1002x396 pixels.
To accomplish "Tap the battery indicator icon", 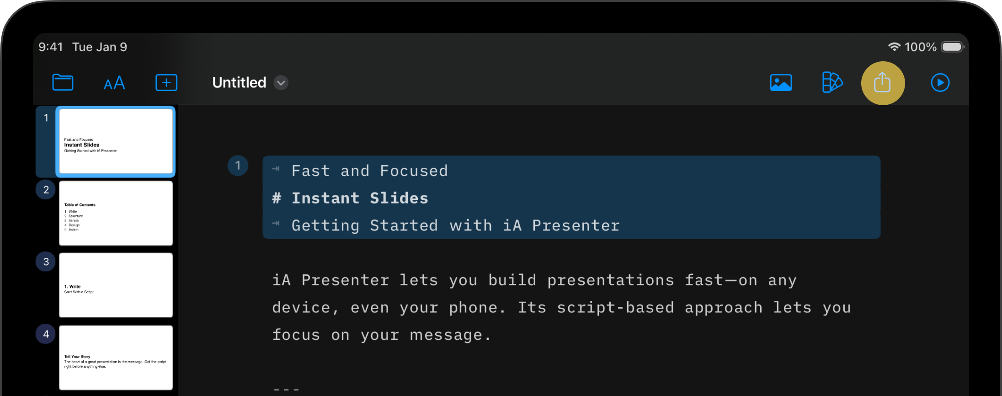I will (x=952, y=47).
